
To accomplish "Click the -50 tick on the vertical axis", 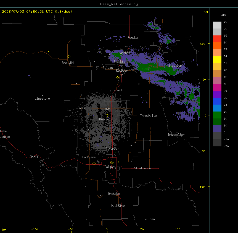I will (x=203, y=151).
